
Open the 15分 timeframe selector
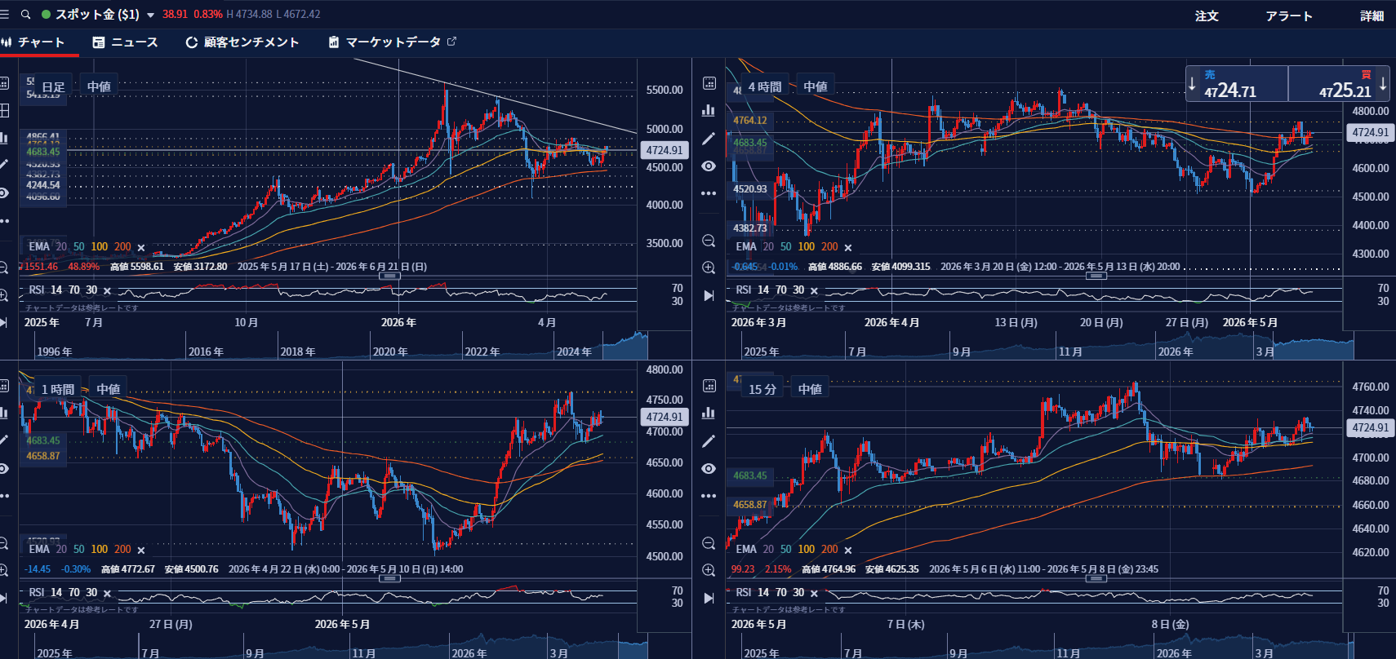click(x=762, y=389)
